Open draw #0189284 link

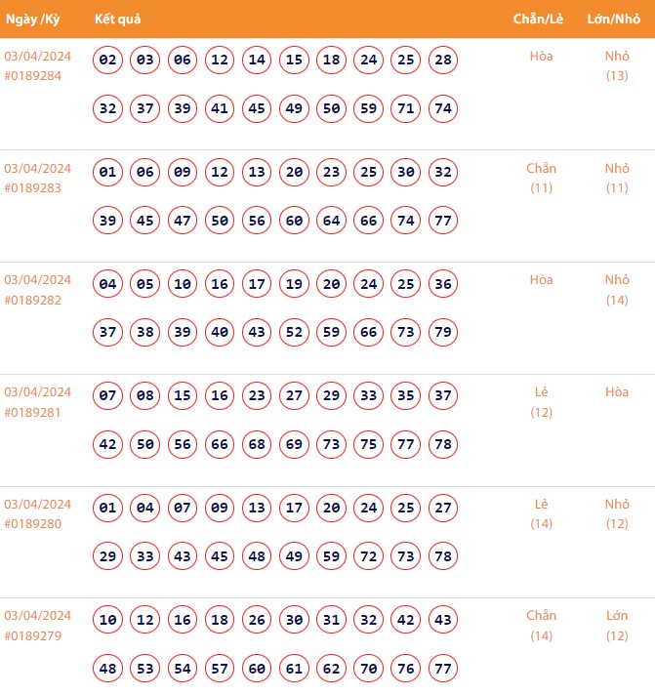[x=32, y=75]
